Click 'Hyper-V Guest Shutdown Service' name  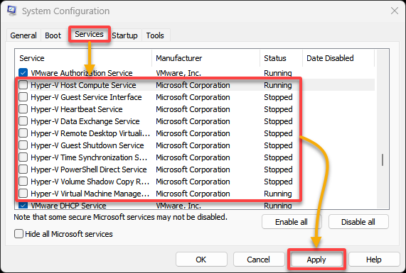point(87,145)
